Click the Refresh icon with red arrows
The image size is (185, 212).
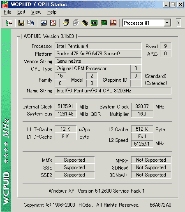click(x=53, y=23)
